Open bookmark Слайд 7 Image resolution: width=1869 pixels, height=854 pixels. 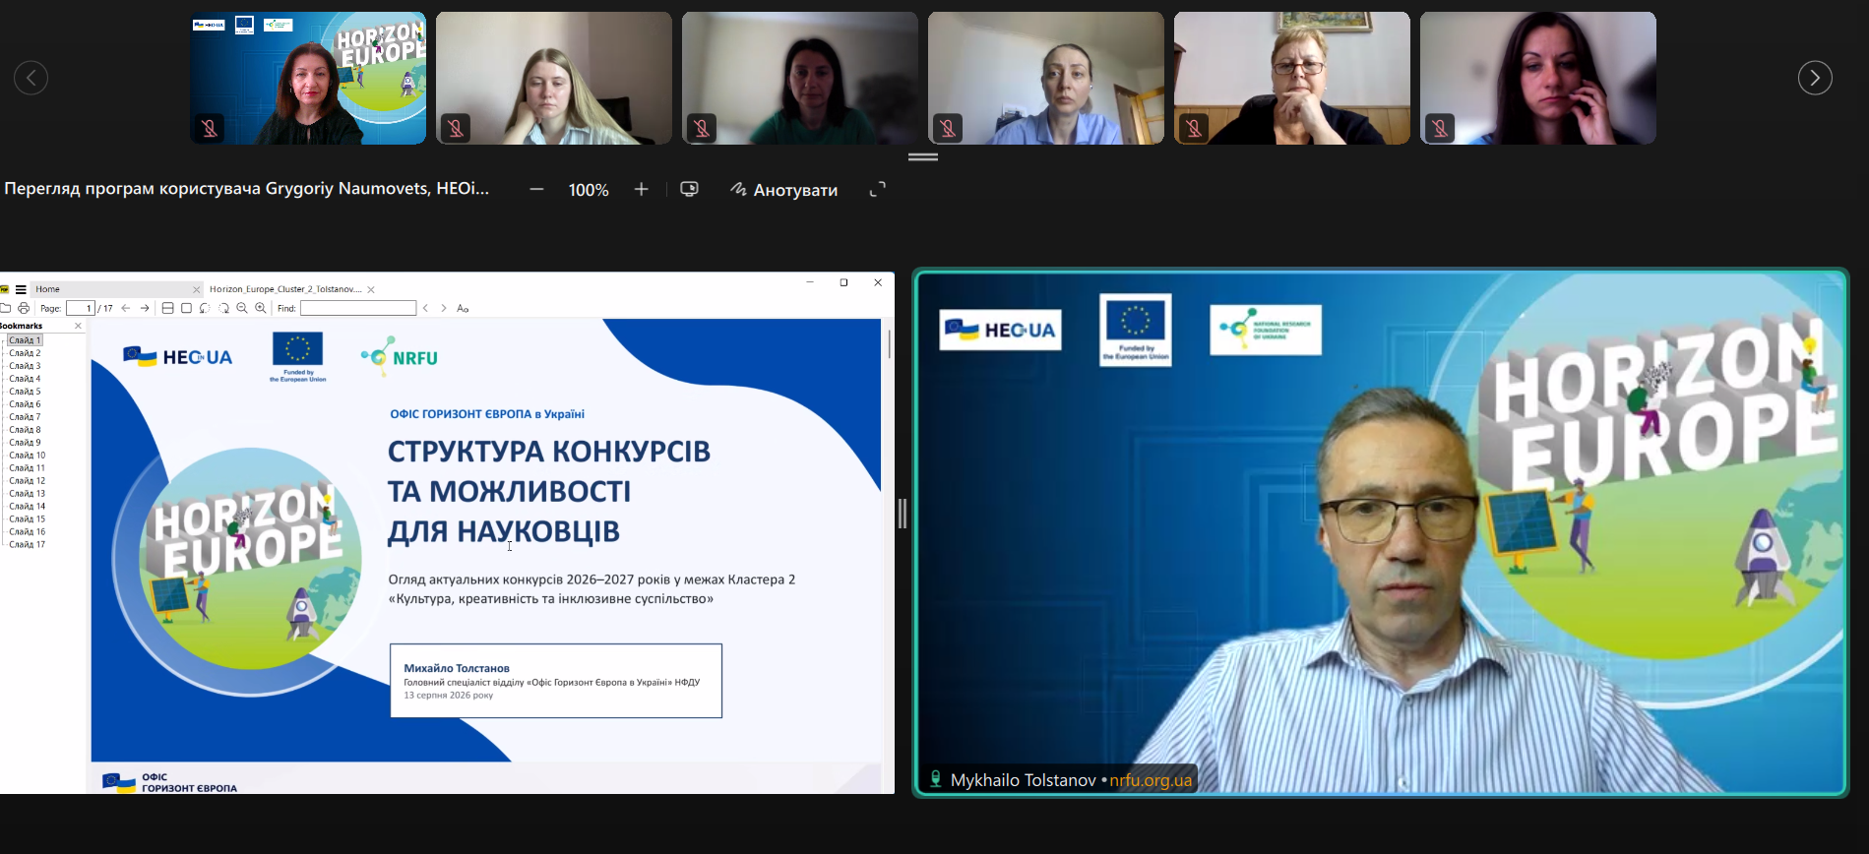point(25,417)
